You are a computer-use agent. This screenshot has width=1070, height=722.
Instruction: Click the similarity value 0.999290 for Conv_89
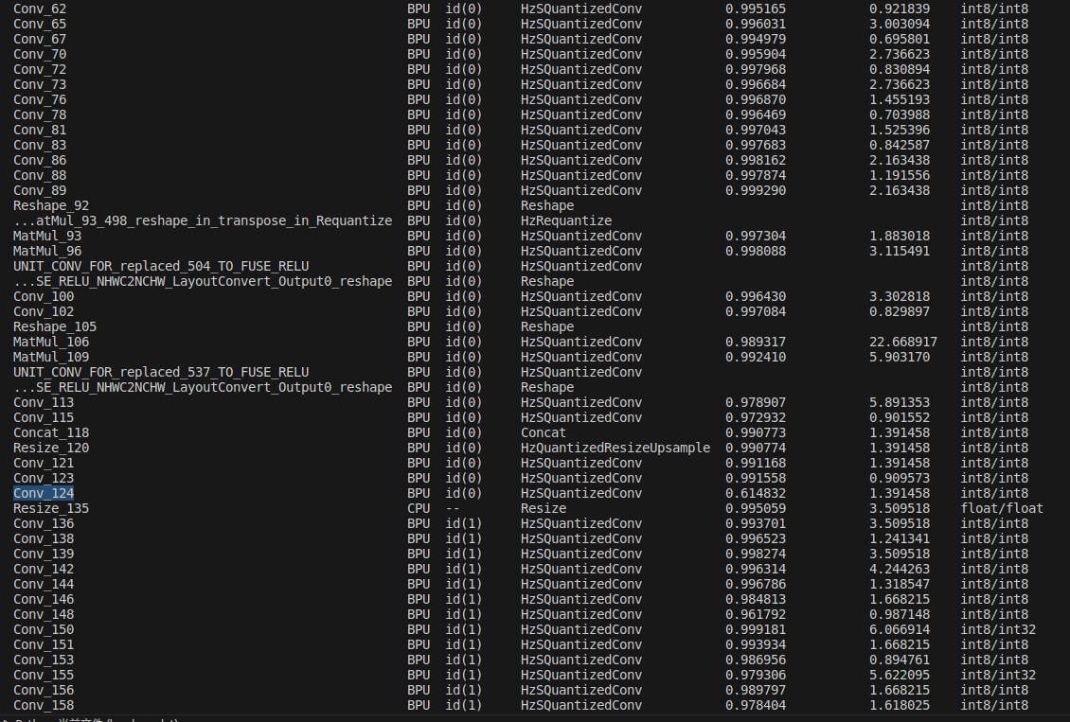[756, 190]
